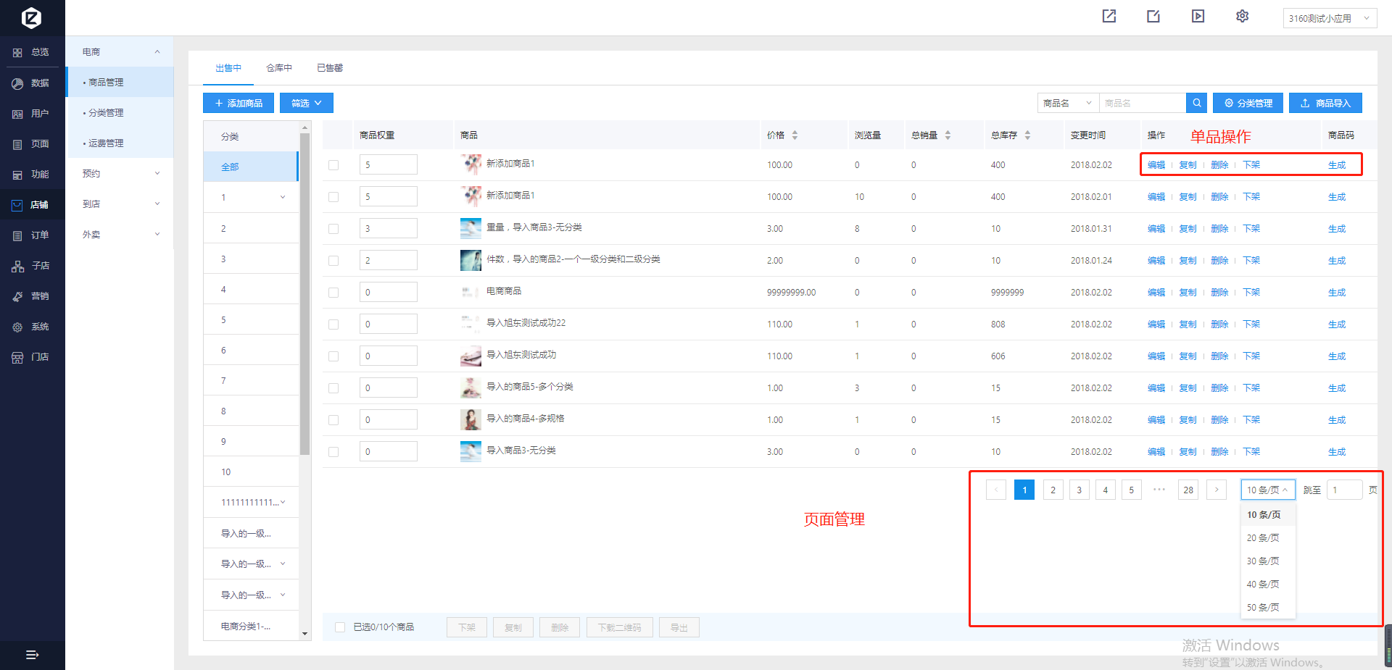This screenshot has height=670, width=1392.
Task: Tick the 已选0/10个商品 select-all checkbox
Action: point(340,627)
